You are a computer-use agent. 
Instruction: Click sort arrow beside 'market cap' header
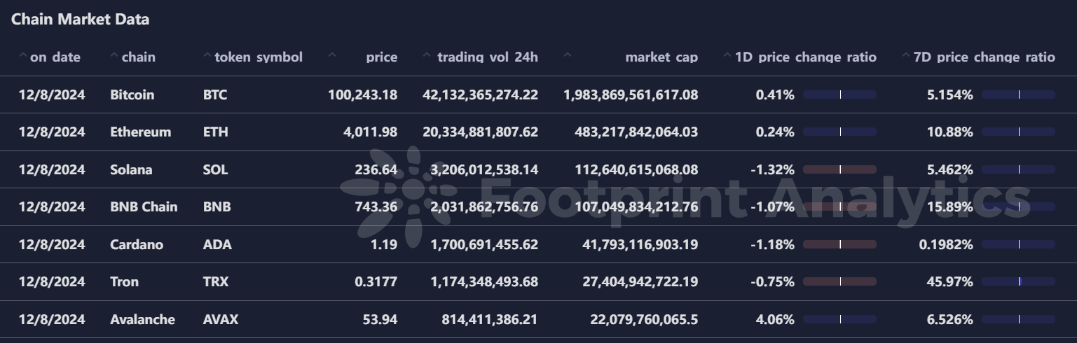click(x=568, y=56)
